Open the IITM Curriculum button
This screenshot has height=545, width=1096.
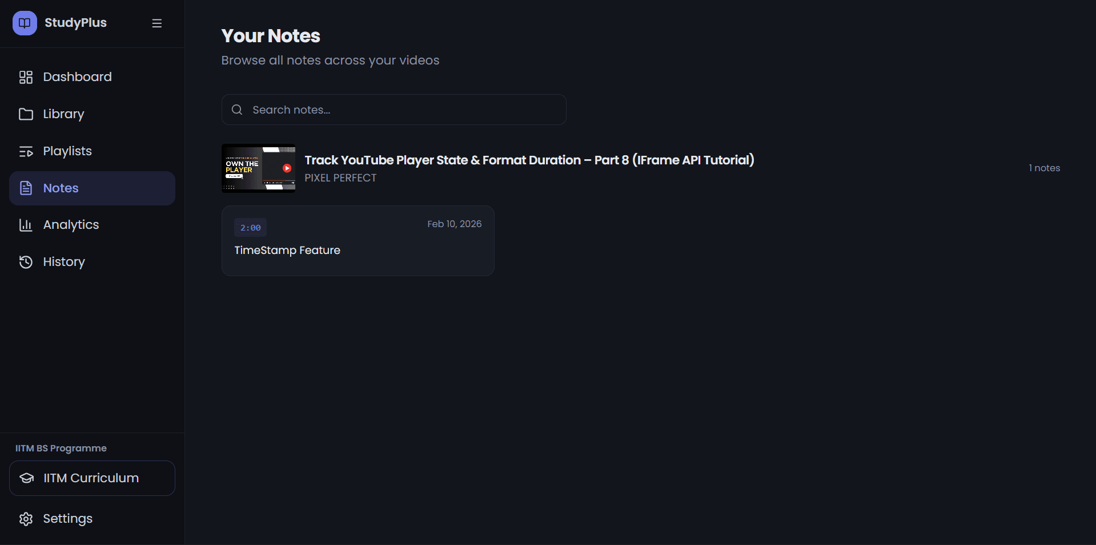[92, 478]
